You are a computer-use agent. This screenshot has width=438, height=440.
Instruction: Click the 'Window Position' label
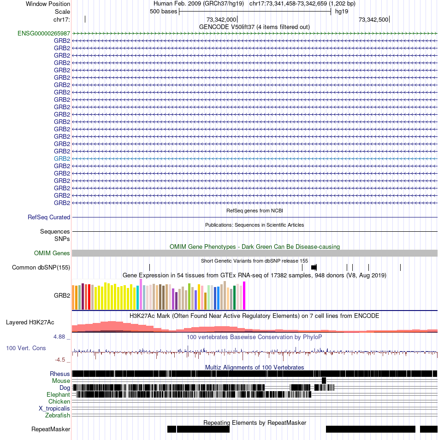point(48,4)
